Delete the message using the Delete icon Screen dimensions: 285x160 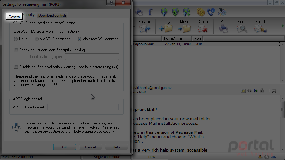click(x=203, y=29)
